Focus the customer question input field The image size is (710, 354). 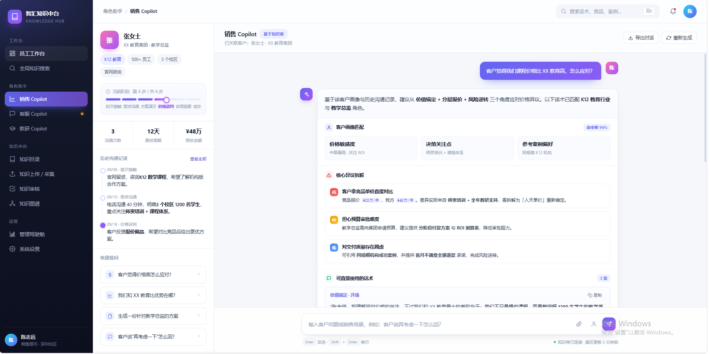pyautogui.click(x=438, y=324)
